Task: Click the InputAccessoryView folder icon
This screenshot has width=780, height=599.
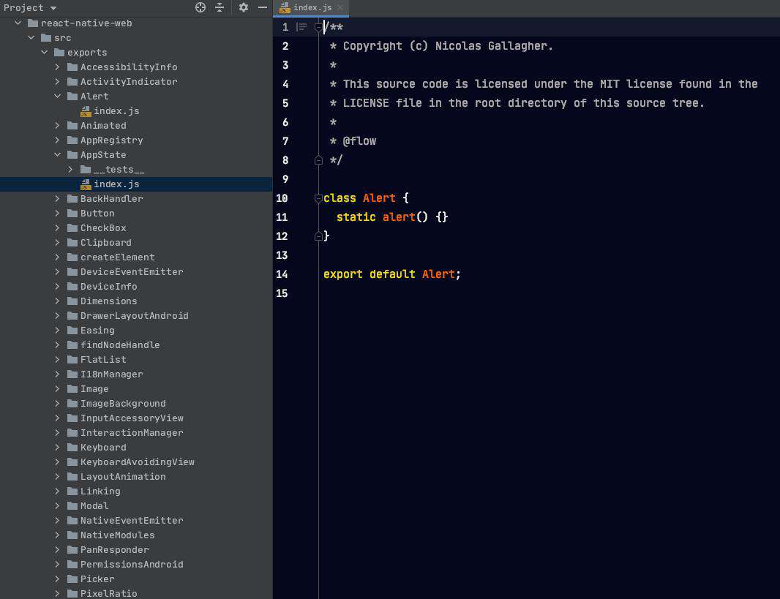Action: [72, 418]
